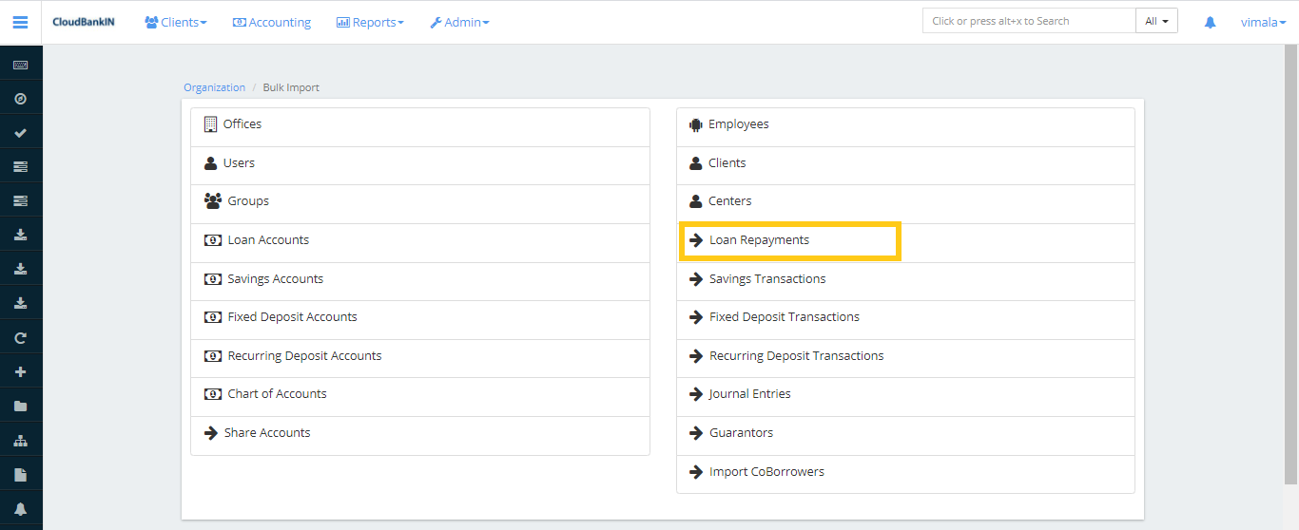Select Loan Repayments bulk import

(759, 240)
